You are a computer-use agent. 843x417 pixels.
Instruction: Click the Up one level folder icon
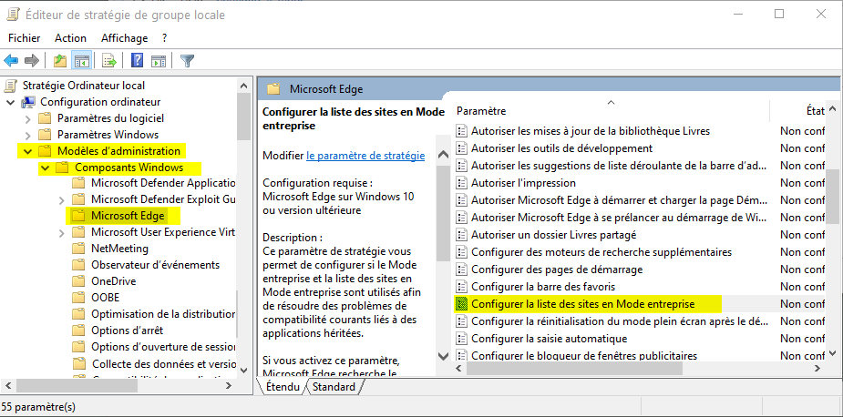pos(60,60)
